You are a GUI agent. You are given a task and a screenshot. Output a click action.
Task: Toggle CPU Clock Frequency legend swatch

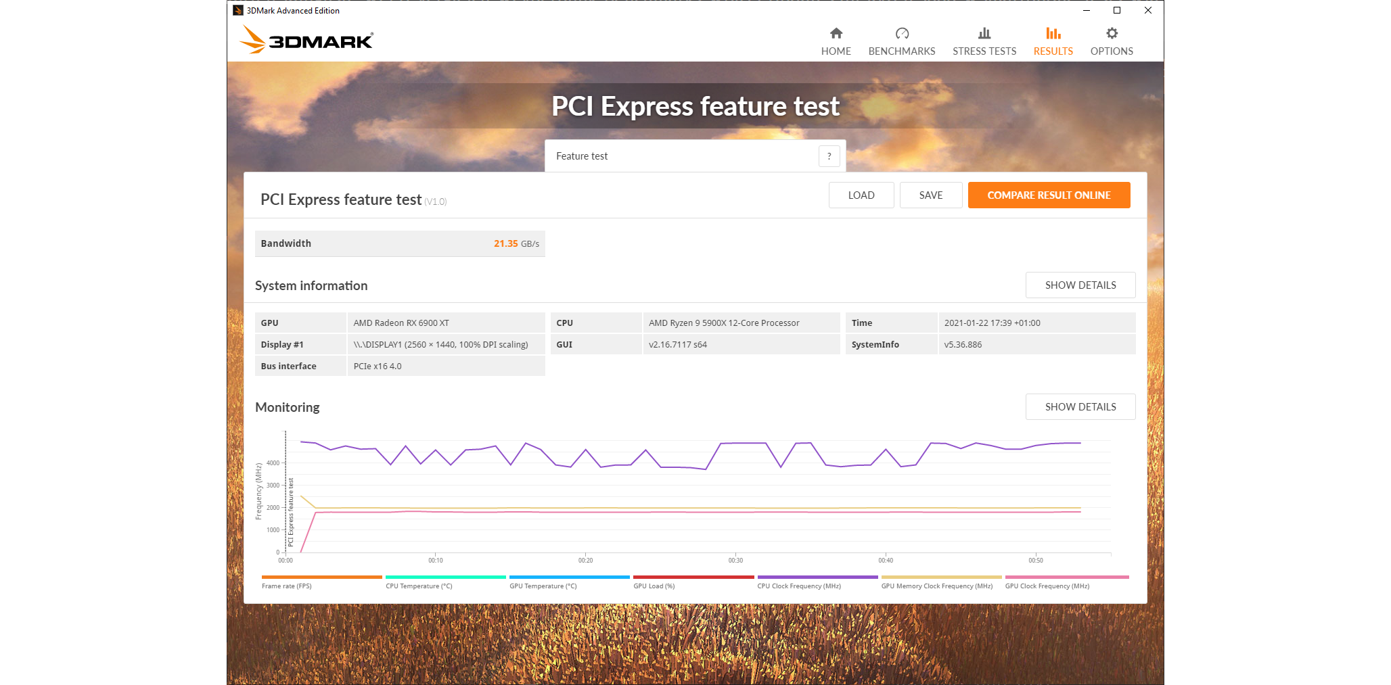(817, 577)
